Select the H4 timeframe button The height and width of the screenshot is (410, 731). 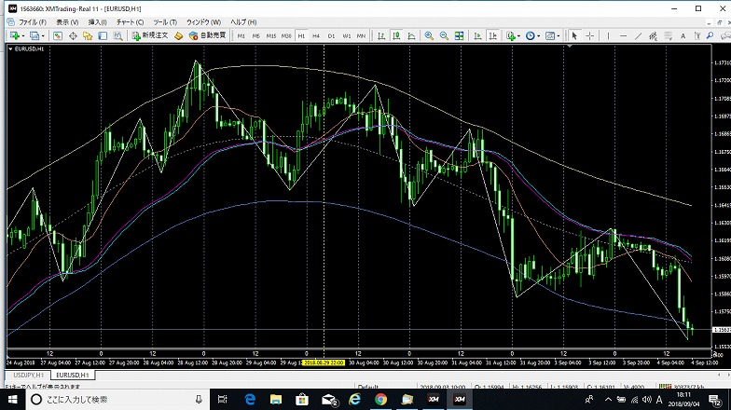click(316, 35)
